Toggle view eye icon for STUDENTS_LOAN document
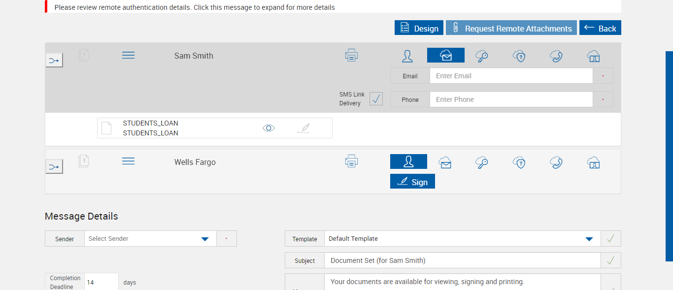Image resolution: width=673 pixels, height=290 pixels. tap(269, 129)
